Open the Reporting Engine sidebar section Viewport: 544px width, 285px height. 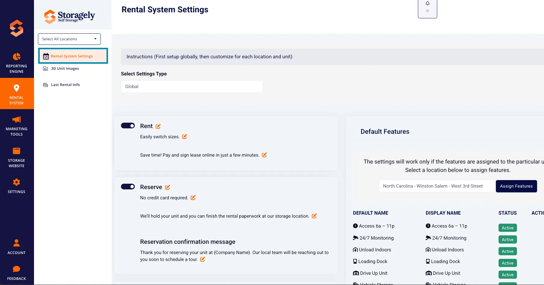pos(17,63)
